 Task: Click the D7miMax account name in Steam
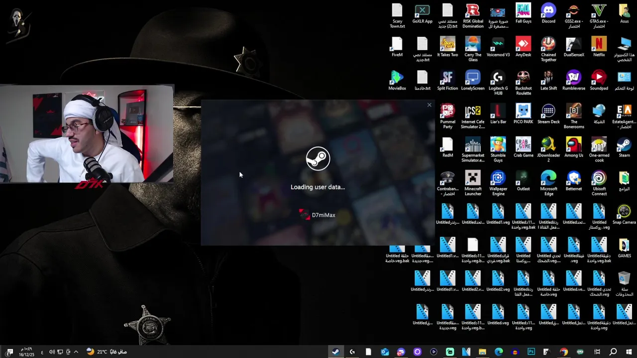pos(323,215)
